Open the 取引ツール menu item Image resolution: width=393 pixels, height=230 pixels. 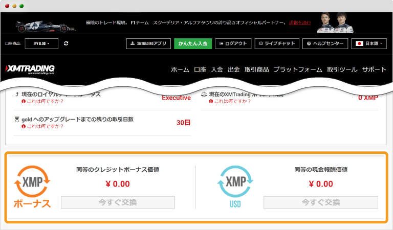coord(342,70)
